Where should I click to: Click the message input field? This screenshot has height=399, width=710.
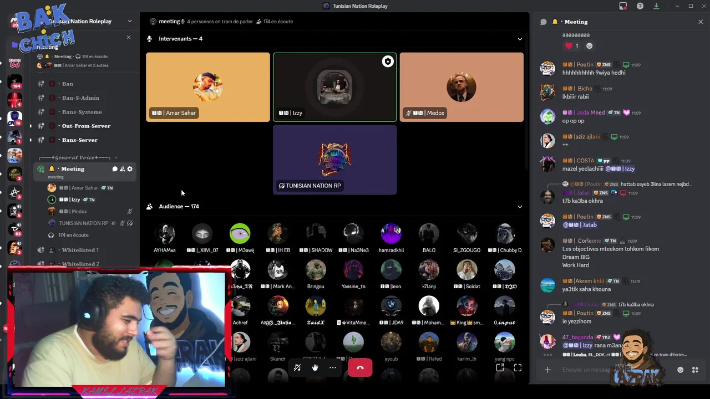tap(585, 370)
